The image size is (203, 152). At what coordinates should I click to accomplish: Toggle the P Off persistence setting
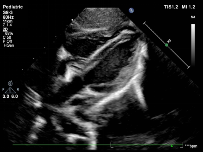(8, 41)
